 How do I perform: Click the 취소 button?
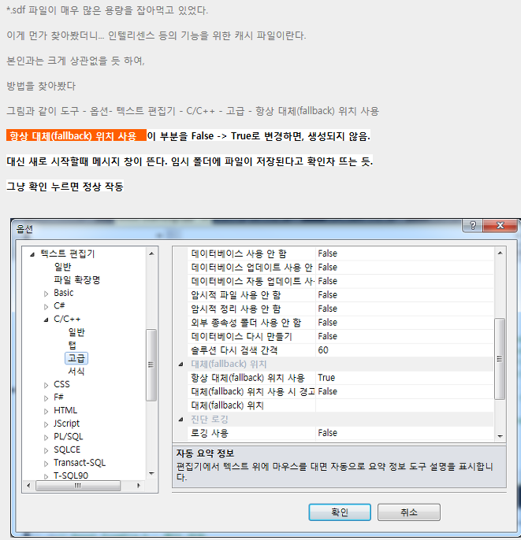[x=409, y=512]
